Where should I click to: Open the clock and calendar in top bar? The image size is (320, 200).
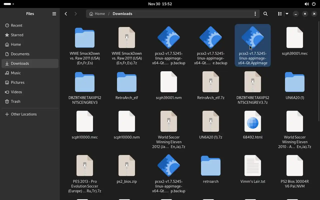(x=160, y=4)
